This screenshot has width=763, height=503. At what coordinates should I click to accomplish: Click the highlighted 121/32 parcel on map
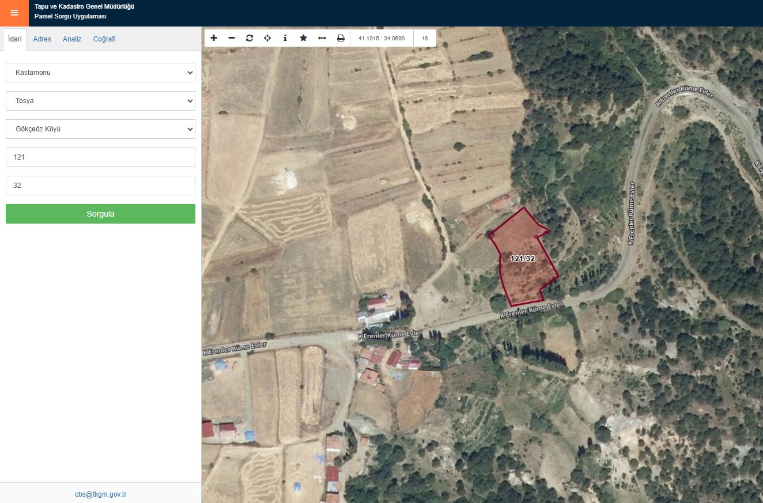coord(522,271)
